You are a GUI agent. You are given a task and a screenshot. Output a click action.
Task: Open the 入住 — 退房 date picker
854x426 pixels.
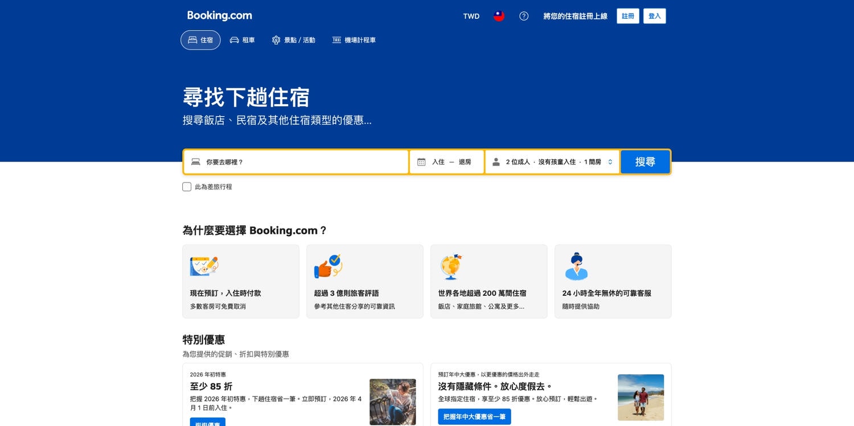pyautogui.click(x=447, y=162)
